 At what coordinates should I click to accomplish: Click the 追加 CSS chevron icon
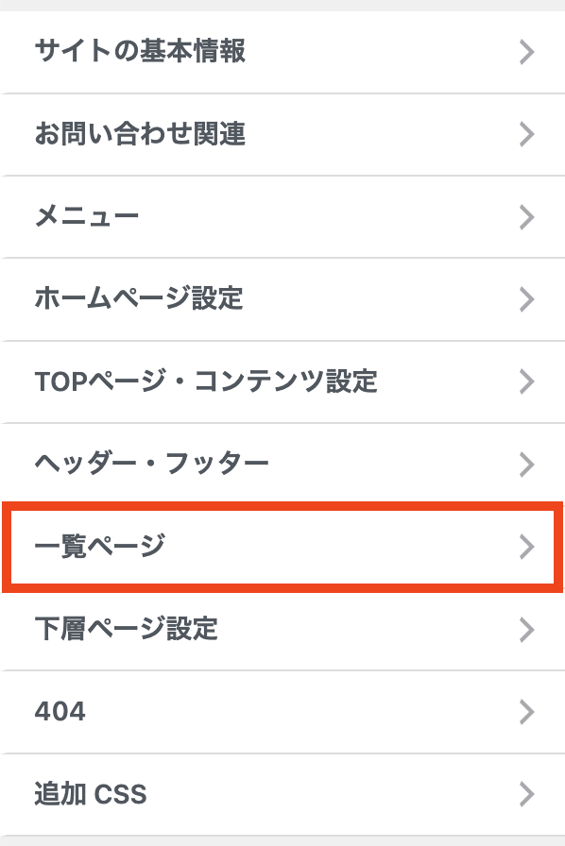point(526,794)
